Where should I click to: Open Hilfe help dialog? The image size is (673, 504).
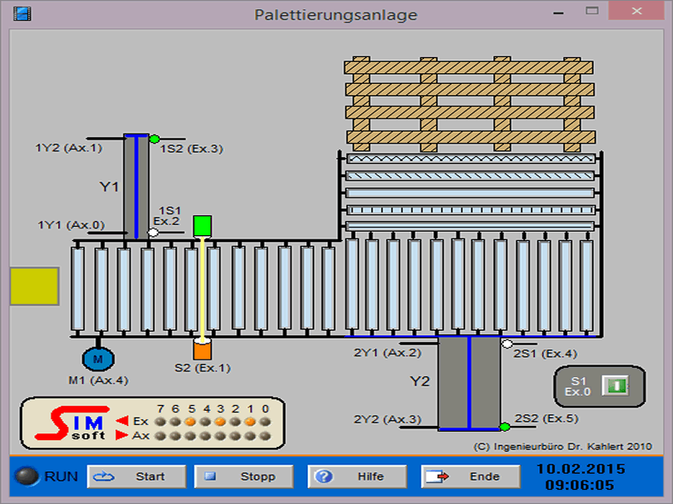[x=358, y=476]
